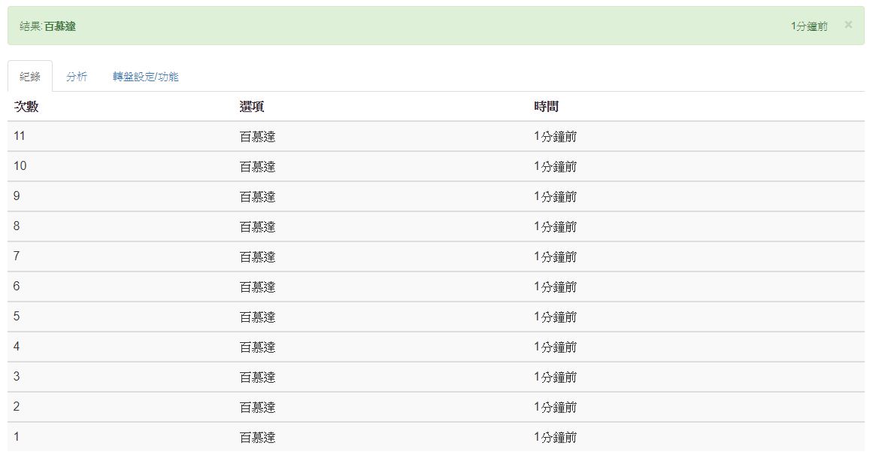The height and width of the screenshot is (458, 876).
Task: Select count cell 4
Action: pos(17,347)
